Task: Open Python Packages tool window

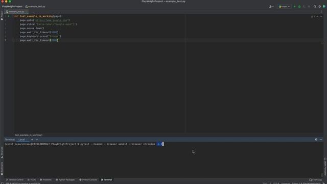Action: coord(65,179)
